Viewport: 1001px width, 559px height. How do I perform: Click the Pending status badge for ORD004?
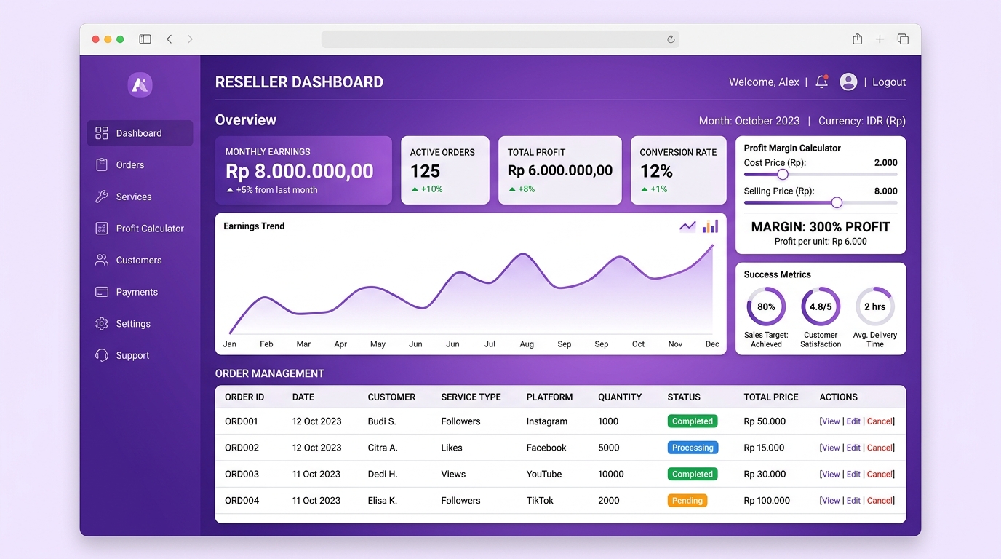coord(687,501)
